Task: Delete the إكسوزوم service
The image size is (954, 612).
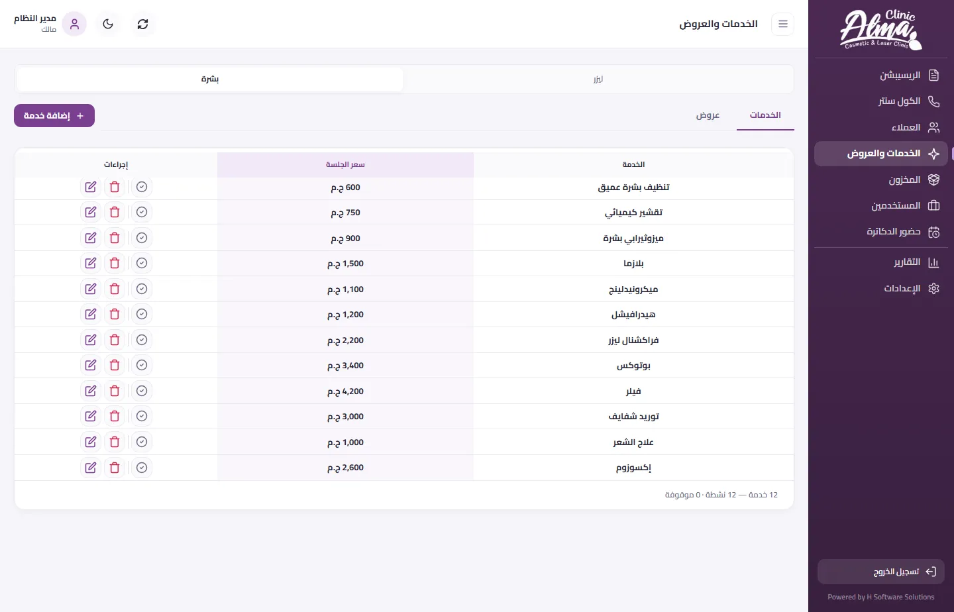Action: [115, 468]
